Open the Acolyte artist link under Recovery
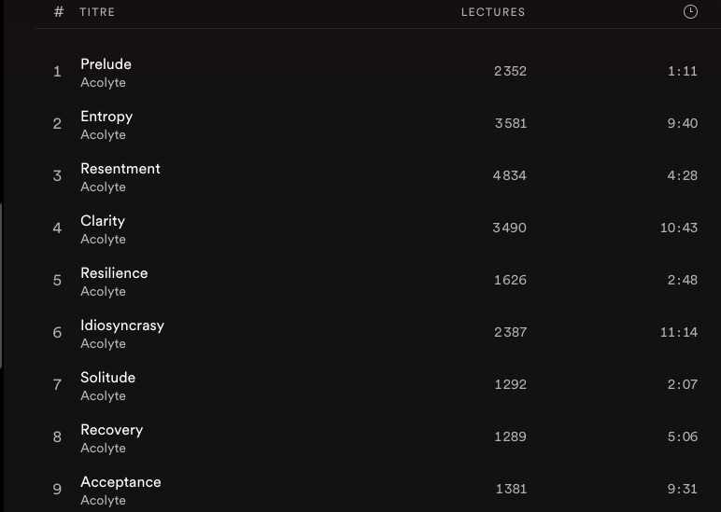This screenshot has height=512, width=721. (x=103, y=449)
